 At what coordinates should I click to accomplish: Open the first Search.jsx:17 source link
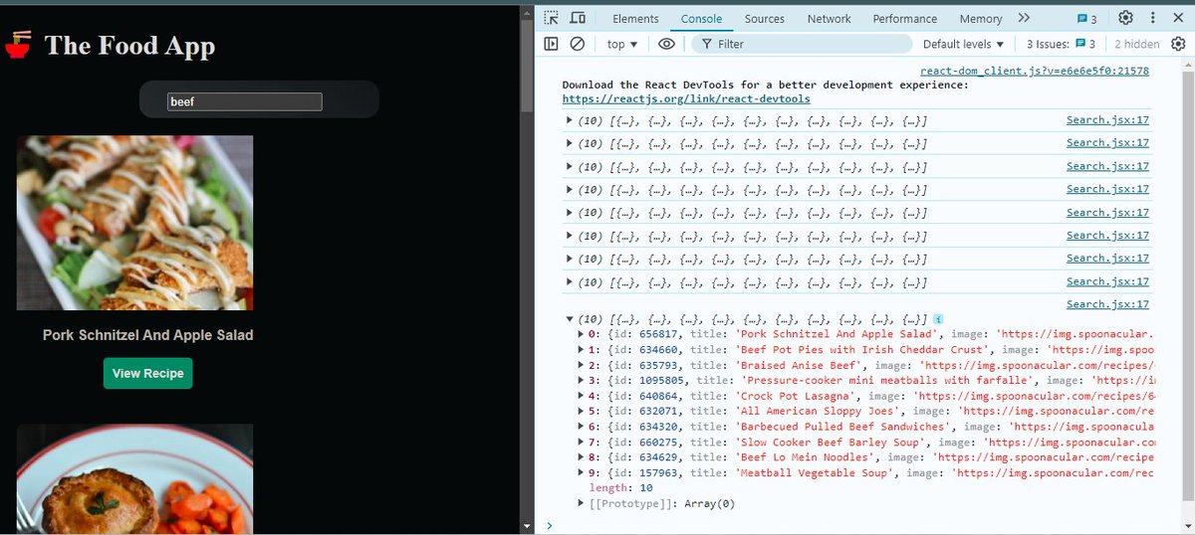(x=1107, y=120)
